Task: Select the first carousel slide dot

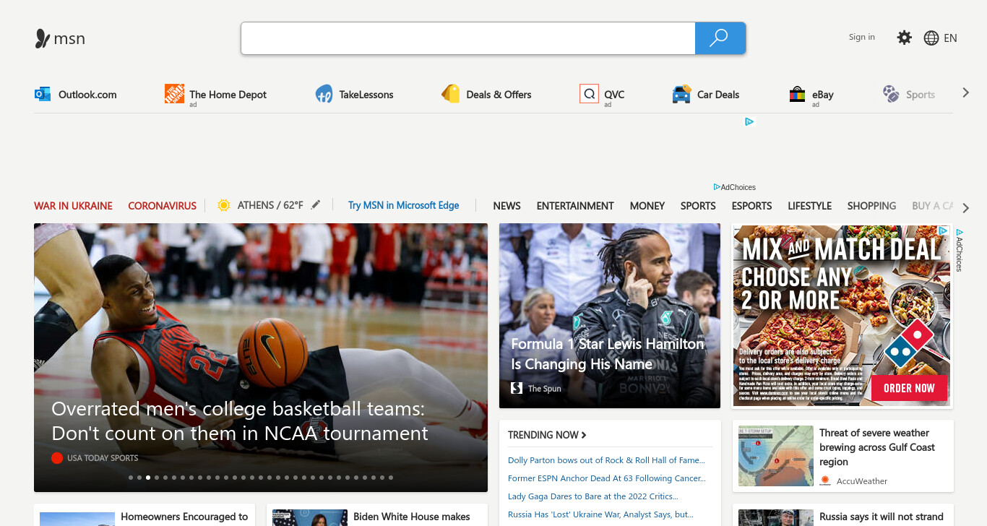Action: (x=131, y=478)
